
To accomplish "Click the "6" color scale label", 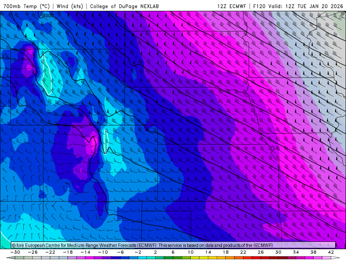I will coord(173,252).
